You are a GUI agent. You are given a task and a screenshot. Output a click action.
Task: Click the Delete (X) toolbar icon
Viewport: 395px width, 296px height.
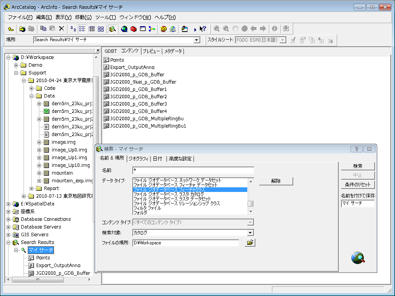(61, 29)
